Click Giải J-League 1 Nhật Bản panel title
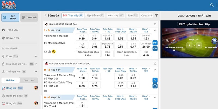218x109 pixels. click(x=194, y=16)
